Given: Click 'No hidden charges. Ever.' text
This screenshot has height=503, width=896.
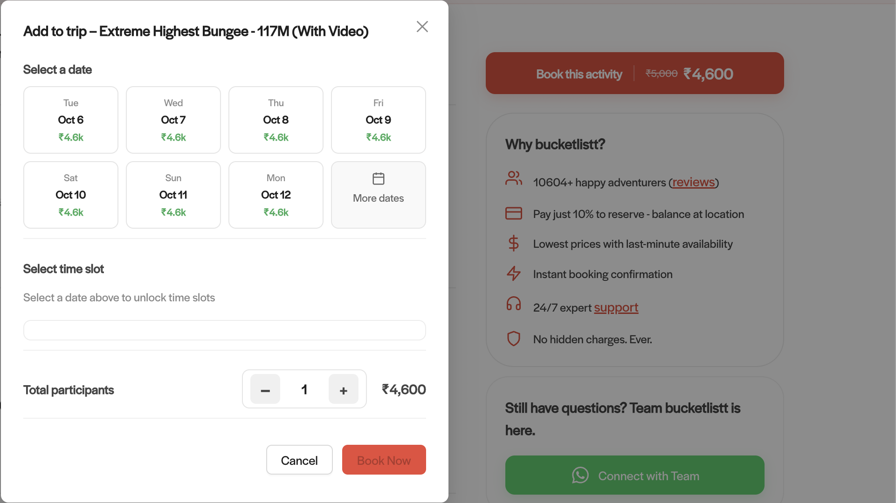Looking at the screenshot, I should [593, 340].
